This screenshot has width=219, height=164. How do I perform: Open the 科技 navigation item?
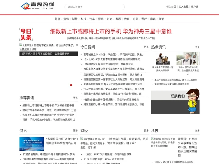point(83,19)
